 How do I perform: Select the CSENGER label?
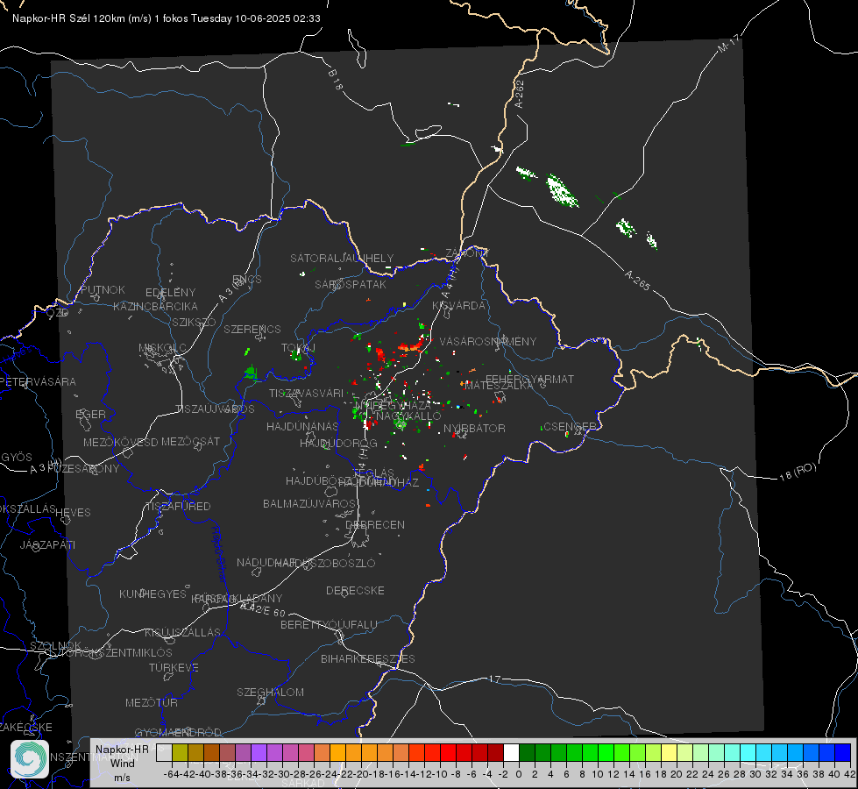point(569,427)
